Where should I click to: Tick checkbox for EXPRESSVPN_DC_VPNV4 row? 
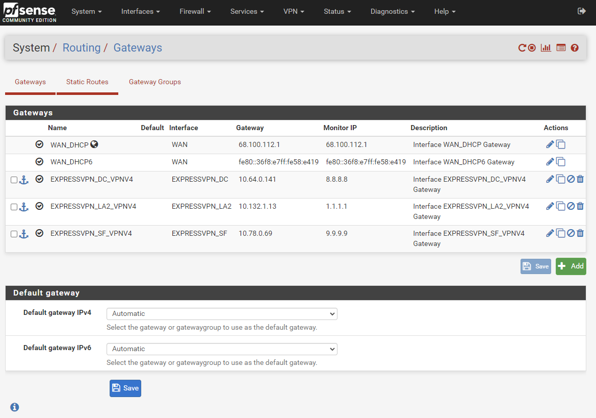coord(14,180)
